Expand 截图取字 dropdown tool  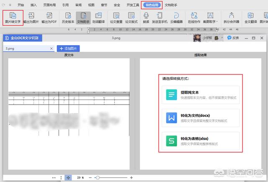(x=210, y=18)
